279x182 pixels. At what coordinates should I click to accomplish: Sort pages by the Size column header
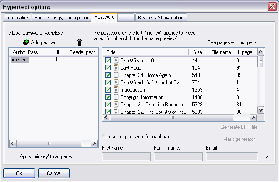(198, 52)
